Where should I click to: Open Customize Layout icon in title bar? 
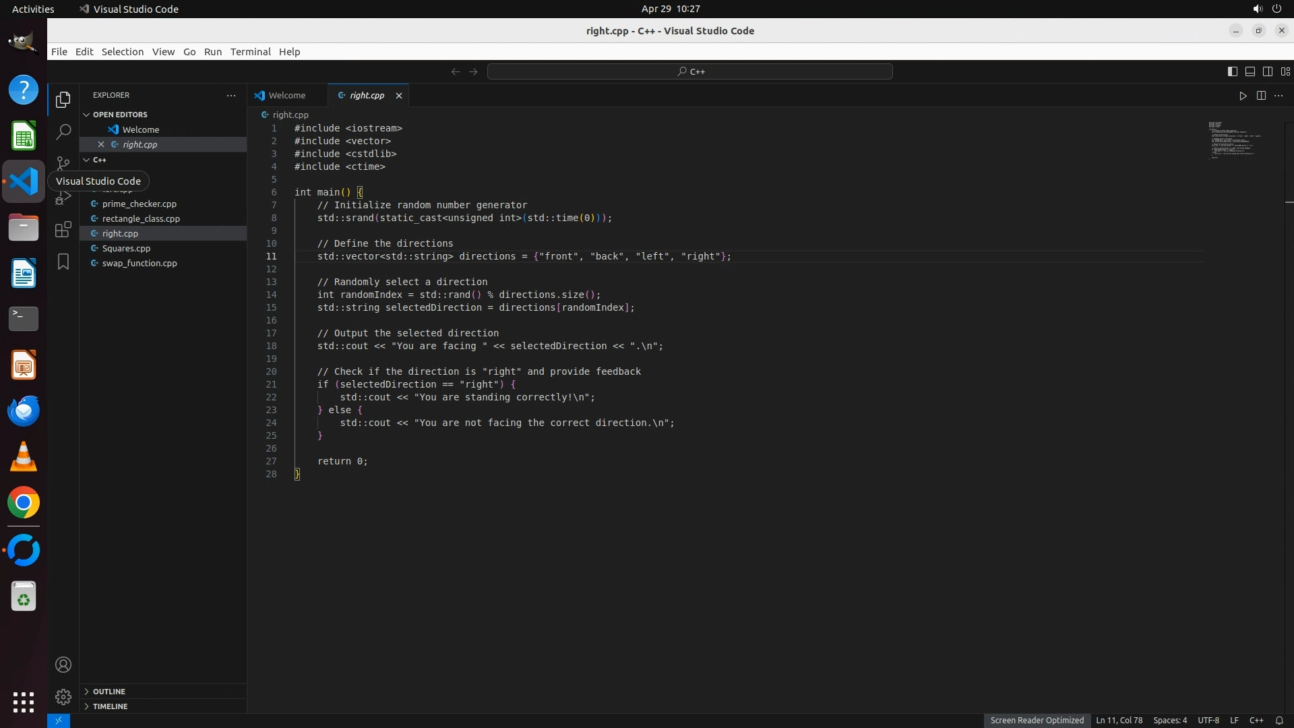click(x=1285, y=71)
